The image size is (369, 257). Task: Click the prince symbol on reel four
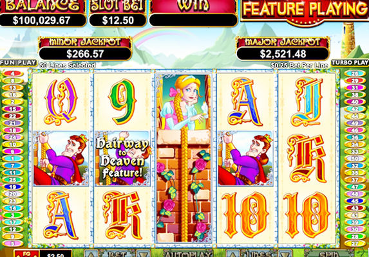point(246,159)
